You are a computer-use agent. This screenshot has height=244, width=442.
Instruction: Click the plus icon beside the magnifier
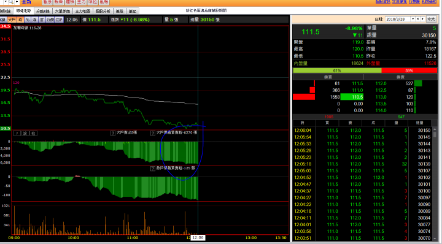coord(17,2)
